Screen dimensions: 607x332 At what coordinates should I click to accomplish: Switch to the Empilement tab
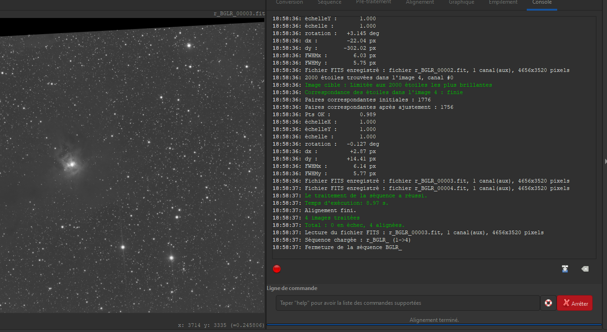(x=503, y=2)
